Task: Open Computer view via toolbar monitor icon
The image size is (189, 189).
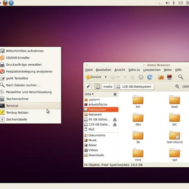Action: (170, 77)
